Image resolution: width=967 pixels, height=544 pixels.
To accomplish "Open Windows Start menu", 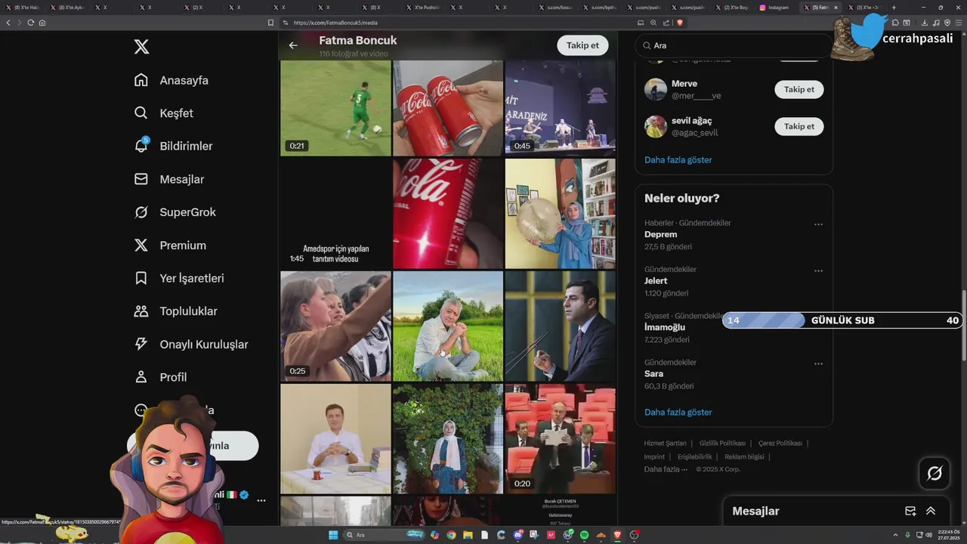I will coord(332,535).
